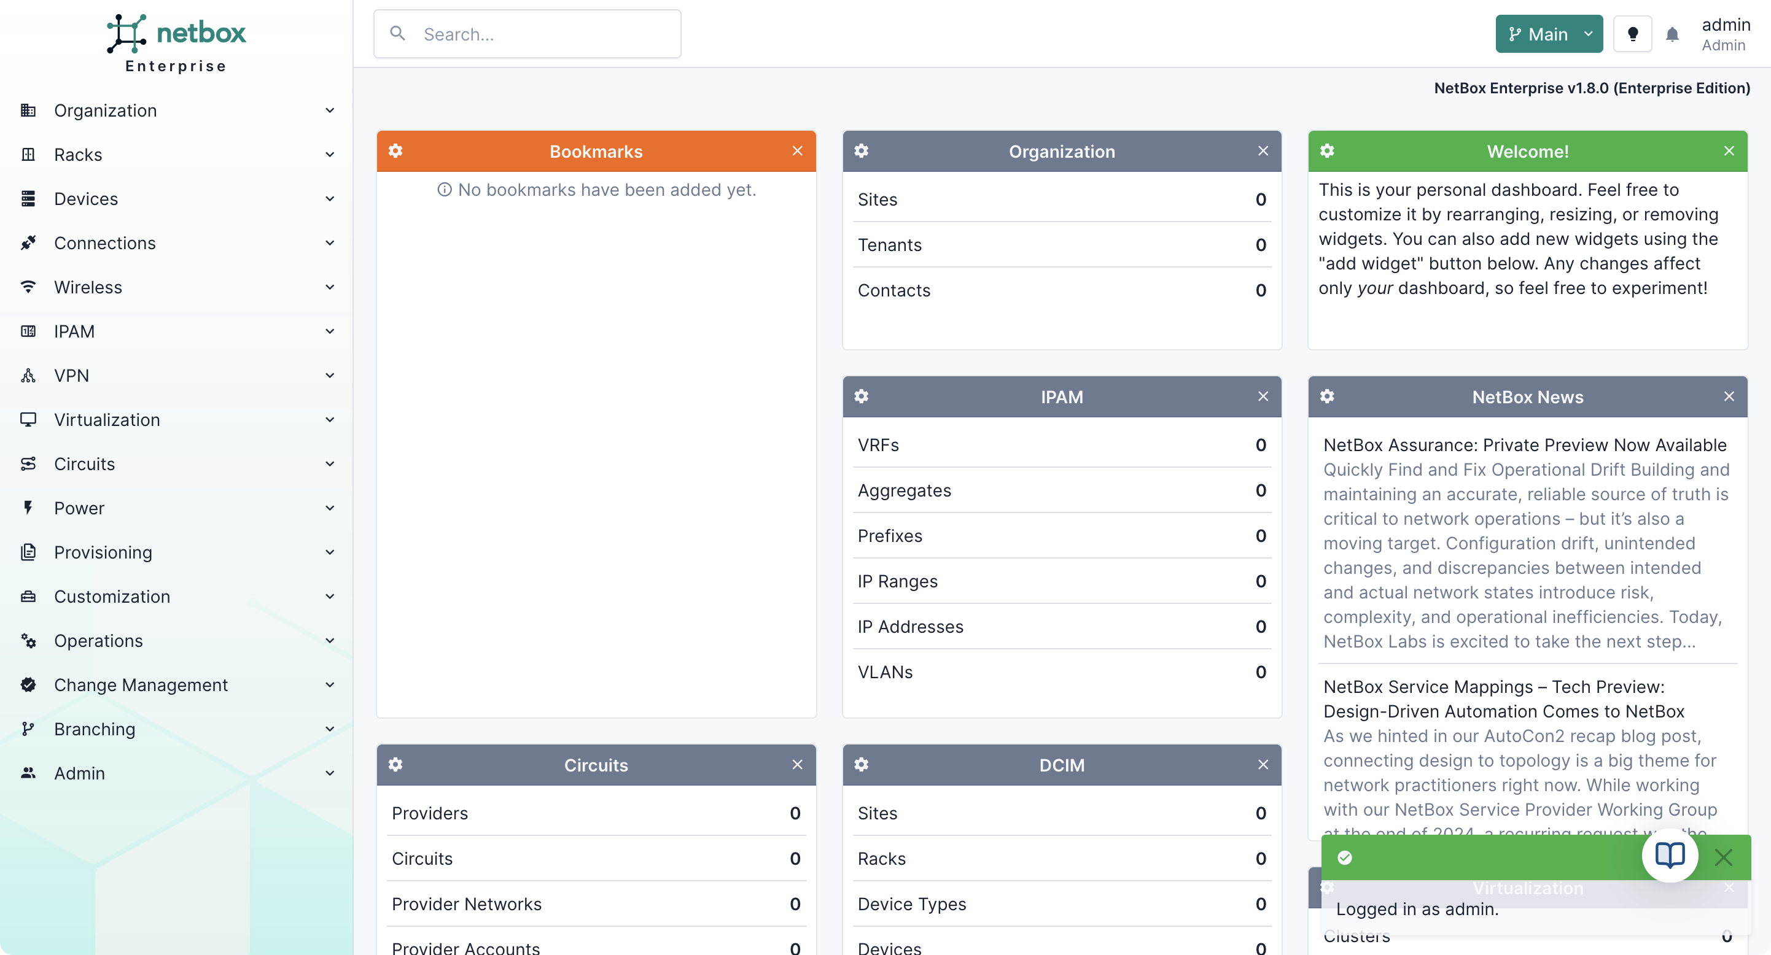Open Sites from the Organization widget
The width and height of the screenshot is (1771, 955).
click(878, 199)
